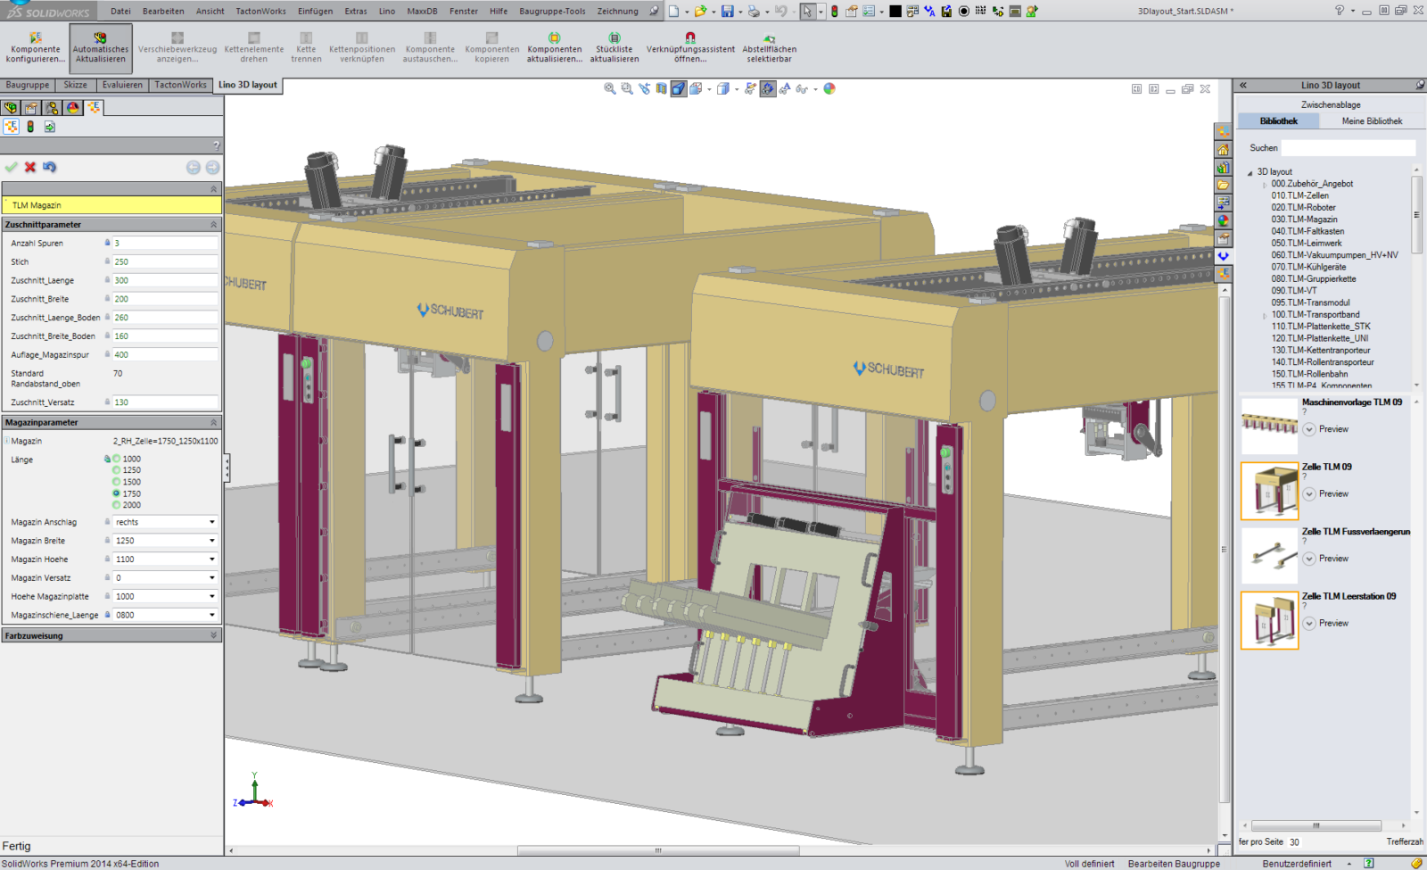Click the Save icon in top toolbar
Viewport: 1427px width, 870px height.
click(727, 12)
